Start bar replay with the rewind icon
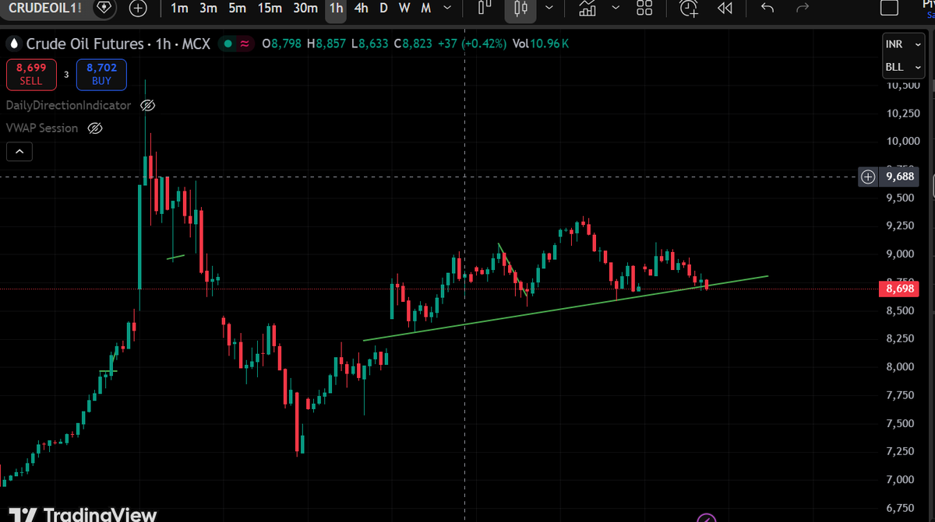935x522 pixels. click(x=725, y=8)
